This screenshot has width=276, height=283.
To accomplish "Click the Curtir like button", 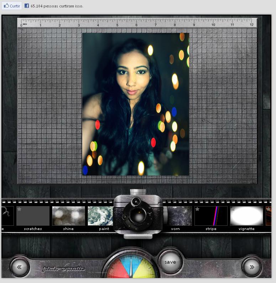I will point(12,6).
